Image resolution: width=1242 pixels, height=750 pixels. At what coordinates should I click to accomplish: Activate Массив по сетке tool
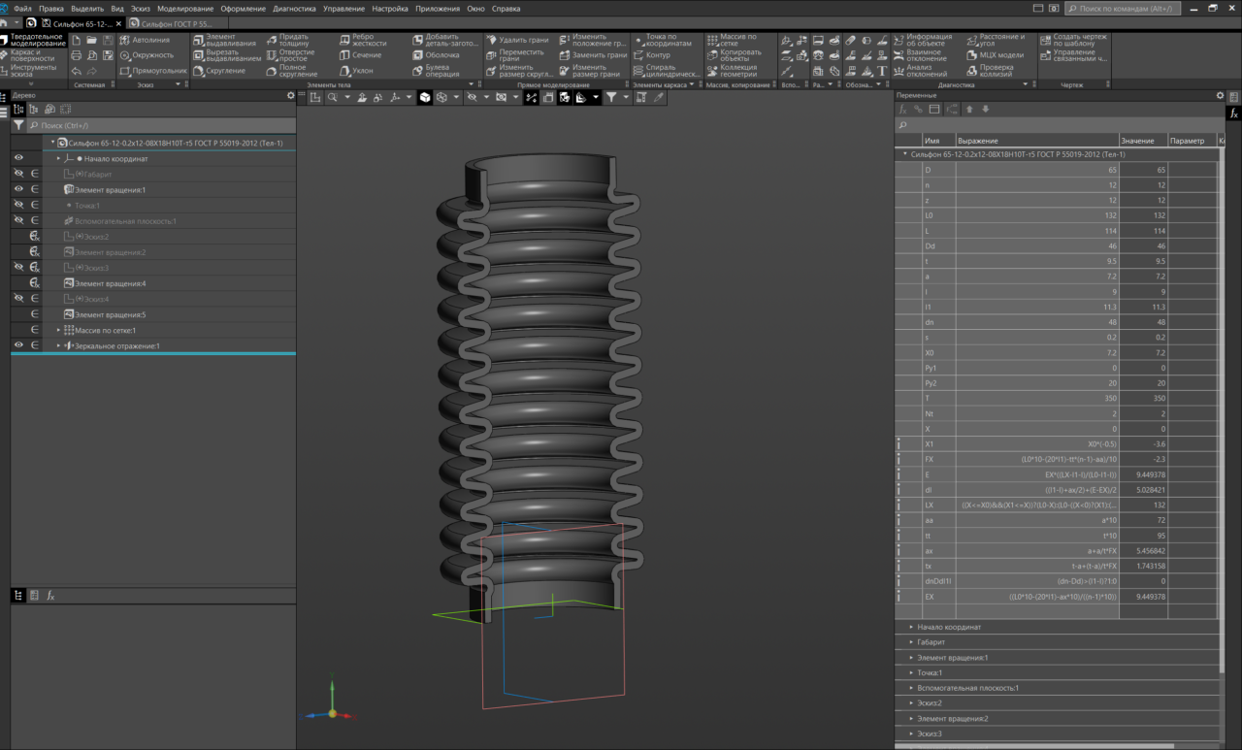click(734, 41)
